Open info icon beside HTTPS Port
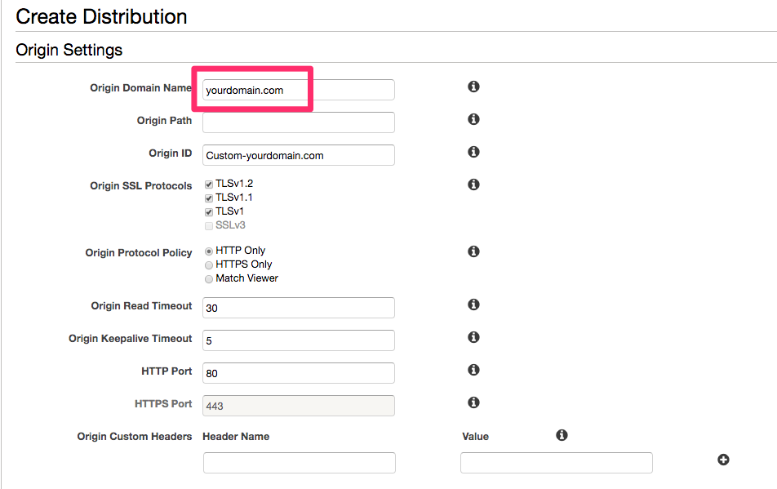The width and height of the screenshot is (777, 489). coord(473,402)
